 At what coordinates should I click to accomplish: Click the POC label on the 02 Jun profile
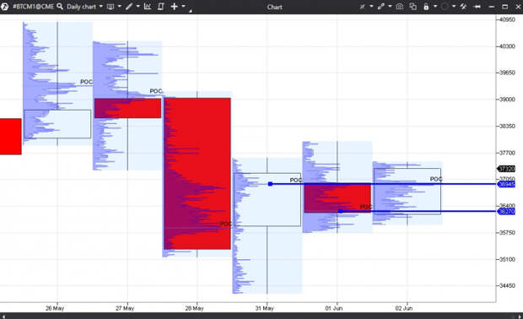[x=436, y=179]
